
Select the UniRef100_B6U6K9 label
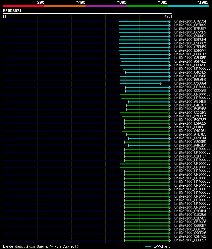point(190,80)
